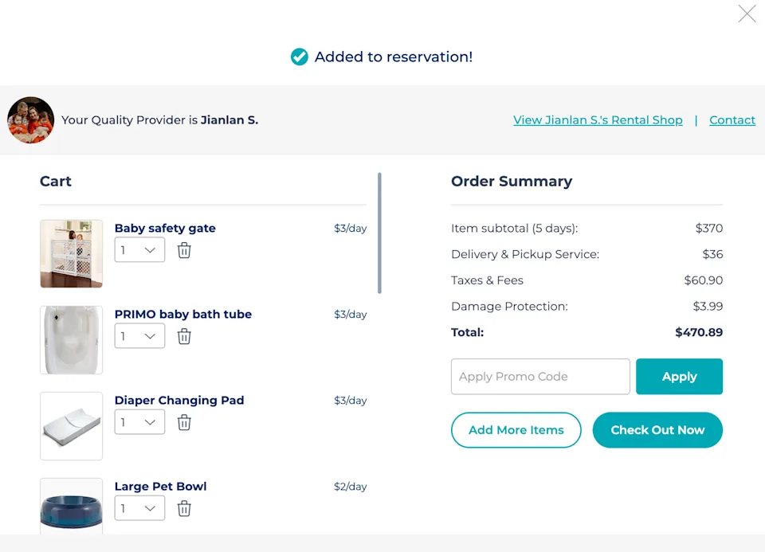Change quantity of Large Pet Bowl
Image resolution: width=765 pixels, height=552 pixels.
click(139, 508)
